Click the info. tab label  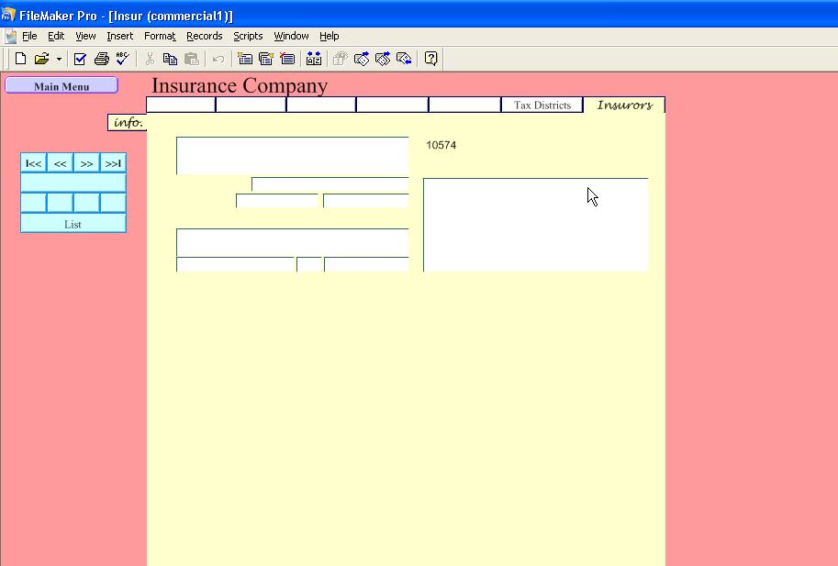click(128, 122)
